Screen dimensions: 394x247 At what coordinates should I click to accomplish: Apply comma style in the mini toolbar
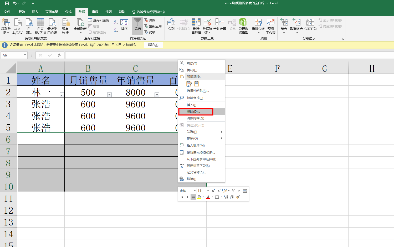pyautogui.click(x=239, y=191)
